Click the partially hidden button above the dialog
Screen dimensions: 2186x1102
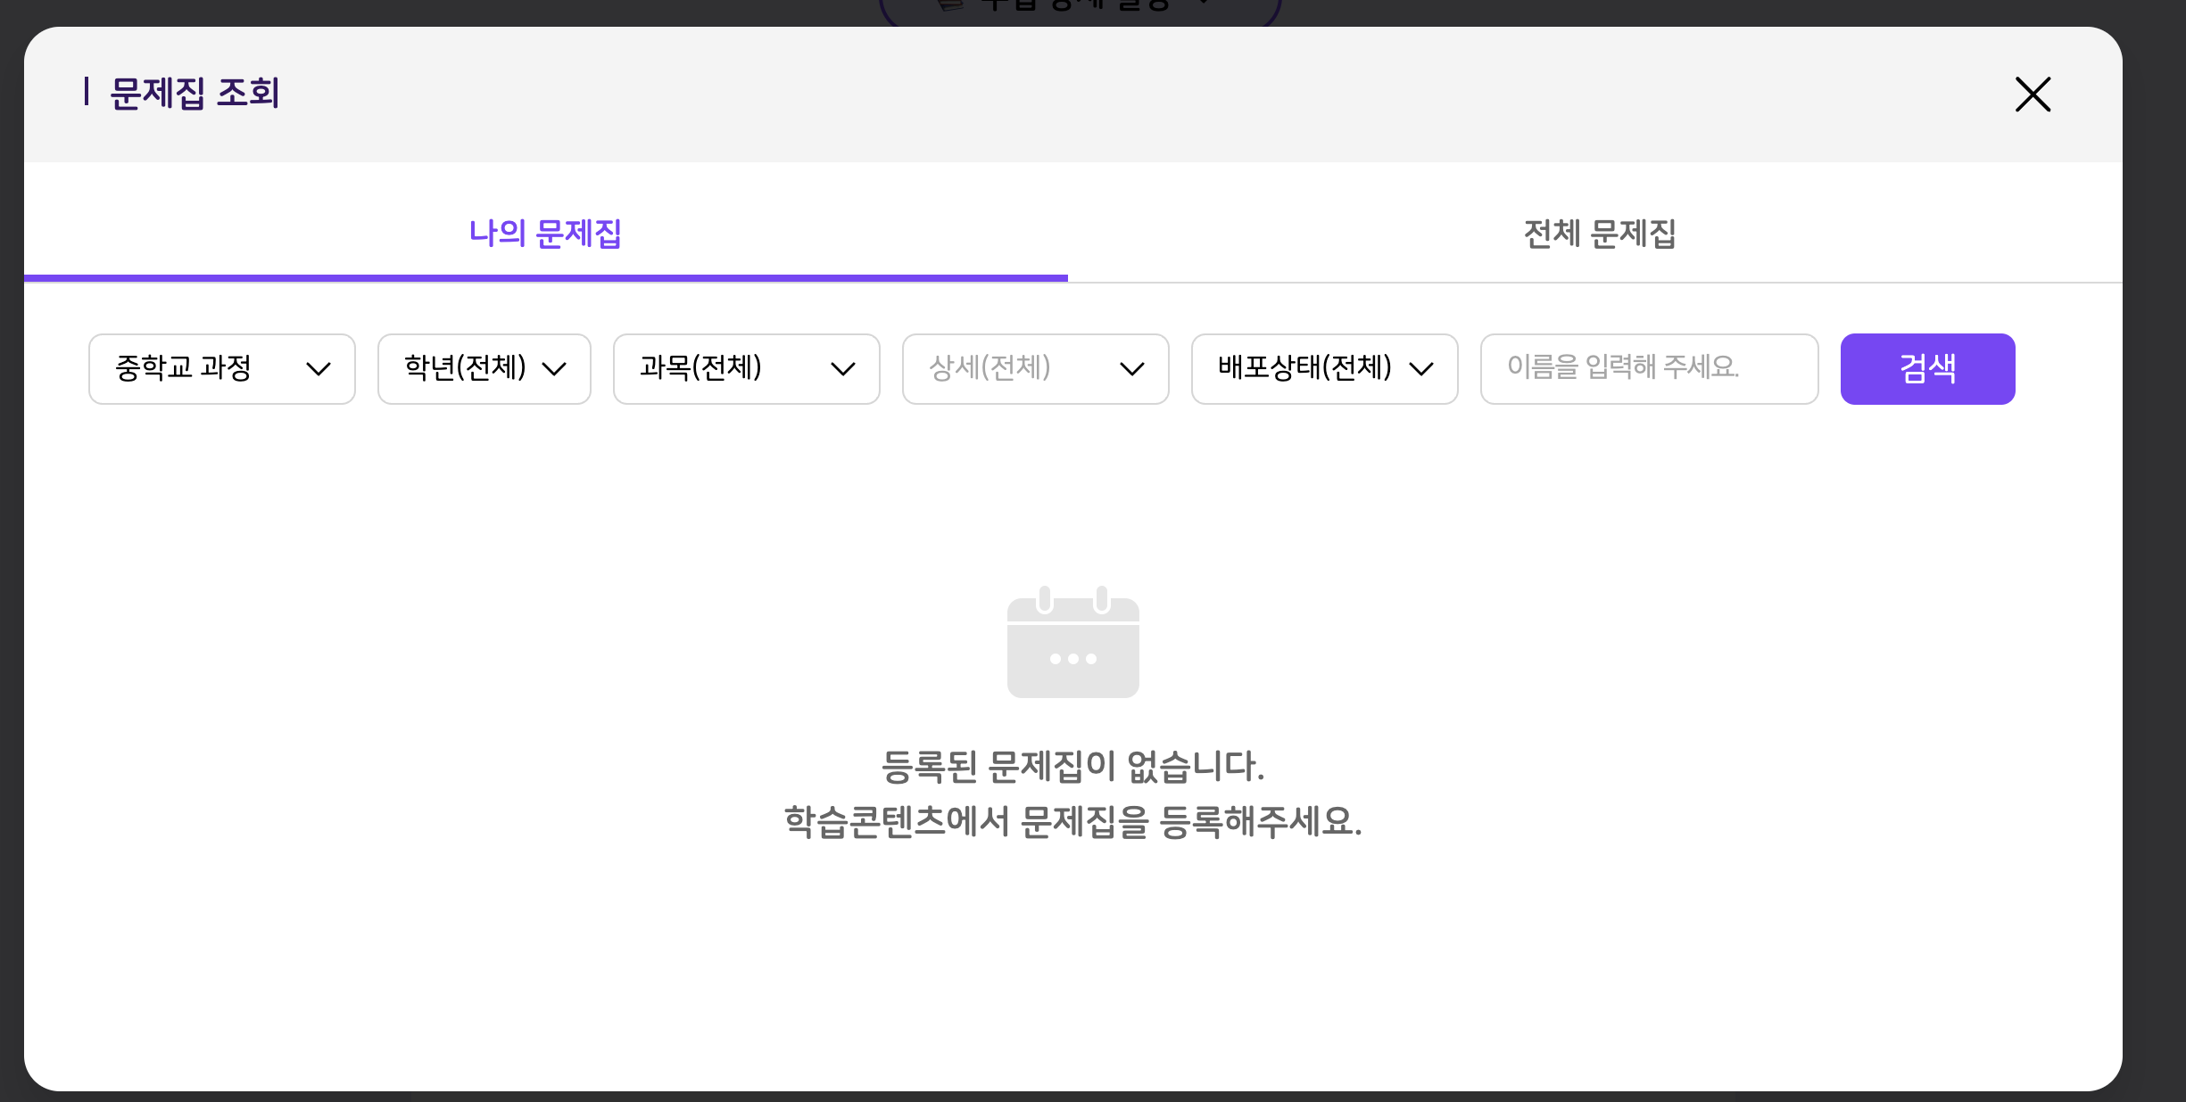(1080, 9)
